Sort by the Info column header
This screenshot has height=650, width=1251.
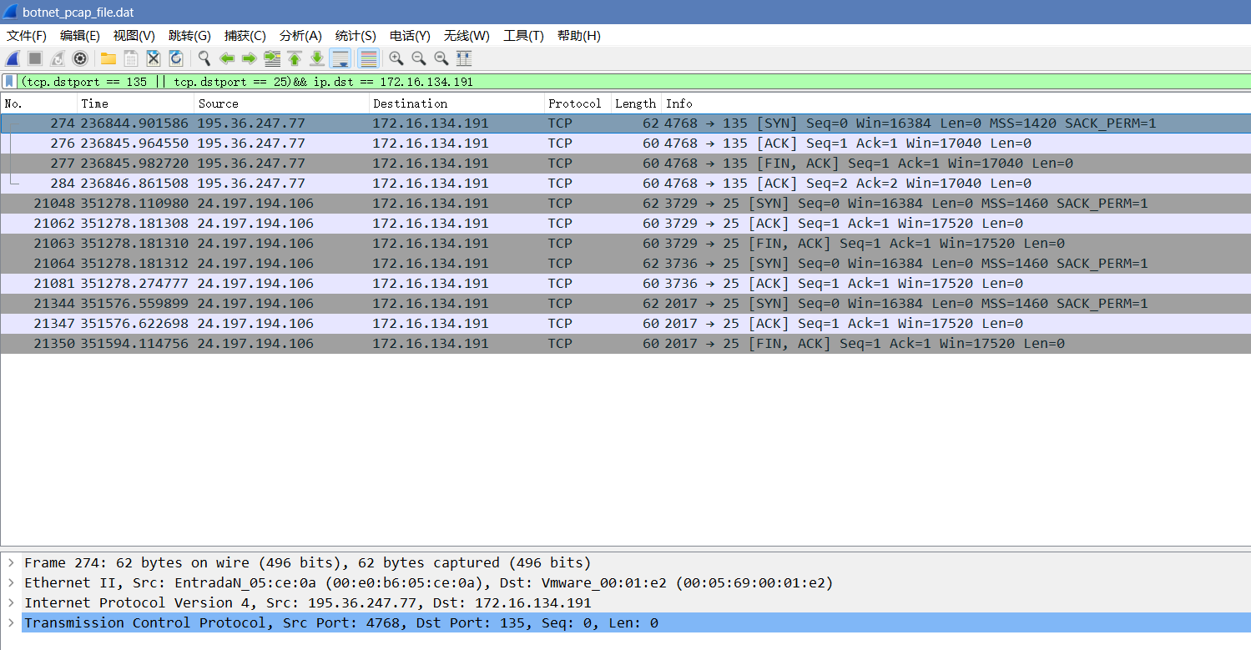coord(956,103)
